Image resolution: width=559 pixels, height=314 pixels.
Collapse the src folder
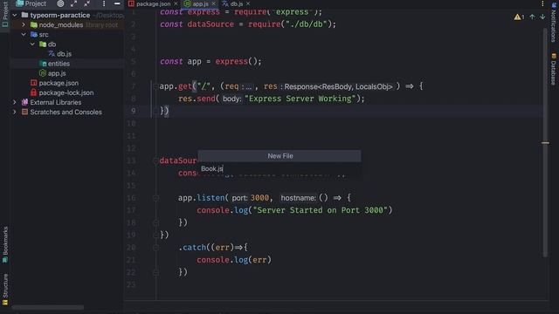click(x=24, y=35)
